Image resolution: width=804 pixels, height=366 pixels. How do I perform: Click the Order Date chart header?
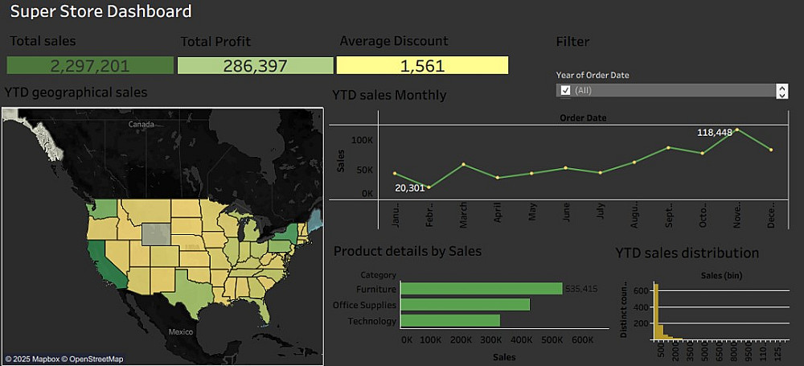click(x=583, y=118)
